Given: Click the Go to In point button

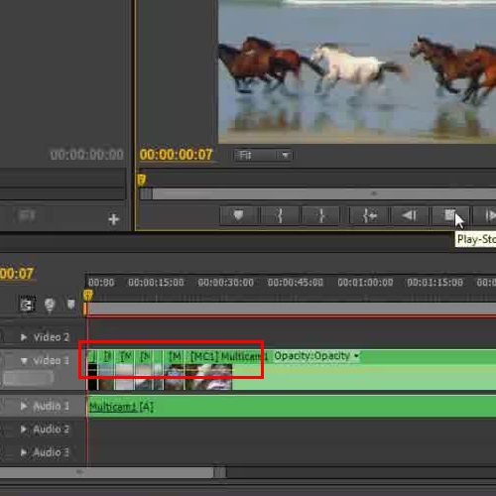Looking at the screenshot, I should click(x=368, y=216).
